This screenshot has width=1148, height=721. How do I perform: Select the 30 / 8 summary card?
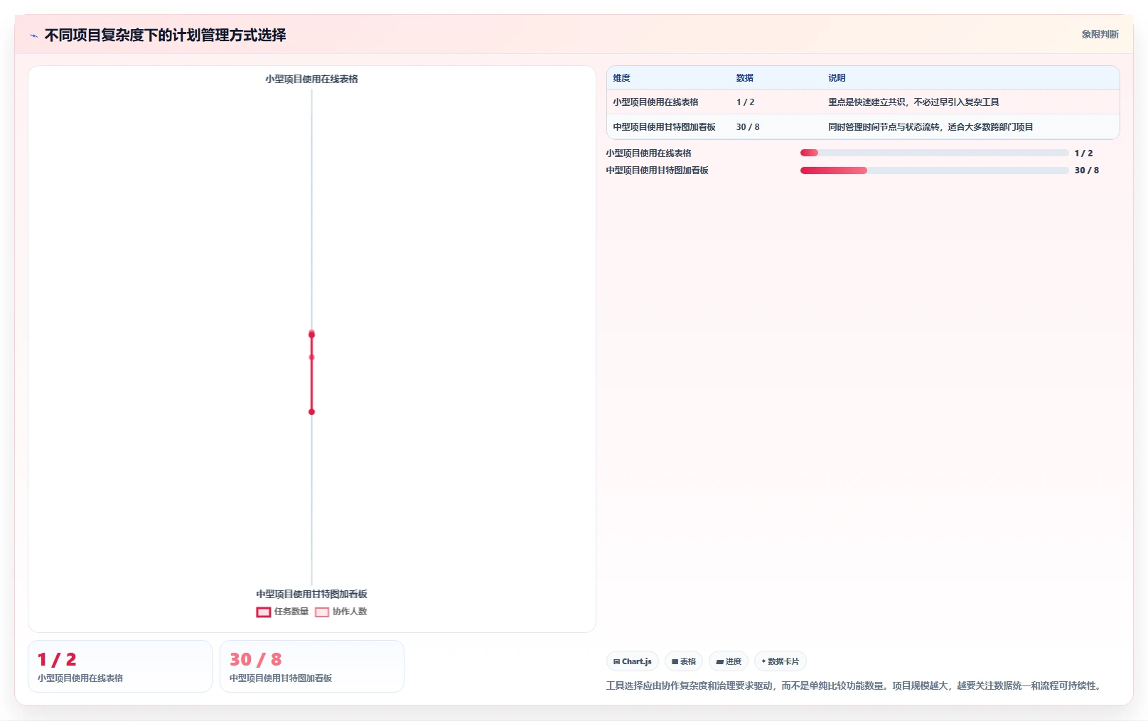point(312,666)
